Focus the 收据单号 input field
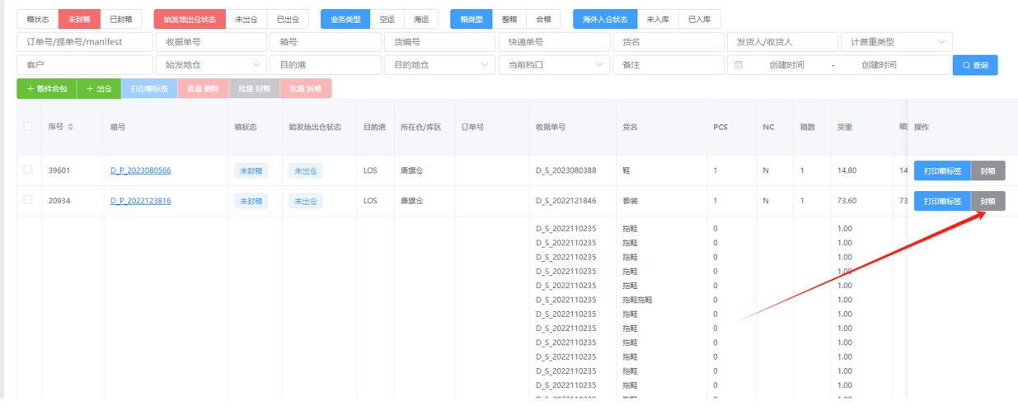Screen dimensions: 1018x419 click(x=212, y=42)
